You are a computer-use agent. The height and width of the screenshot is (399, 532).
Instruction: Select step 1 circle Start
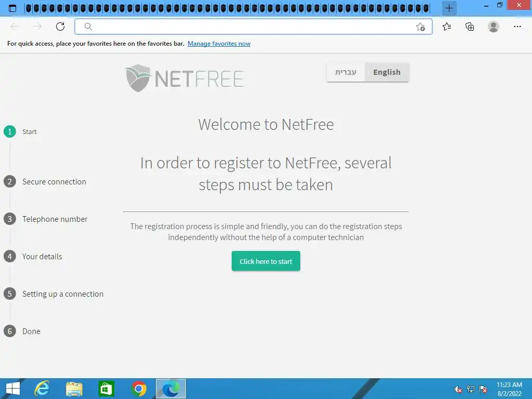10,131
